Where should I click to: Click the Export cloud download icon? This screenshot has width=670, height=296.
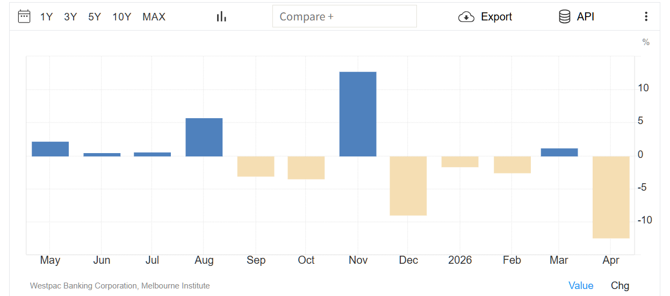point(466,17)
